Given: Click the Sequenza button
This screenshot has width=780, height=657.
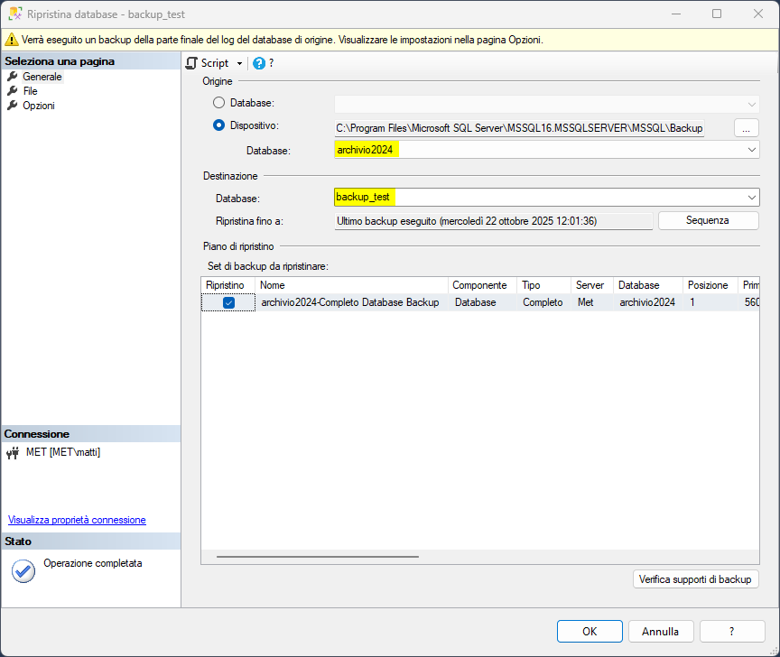Looking at the screenshot, I should [708, 220].
